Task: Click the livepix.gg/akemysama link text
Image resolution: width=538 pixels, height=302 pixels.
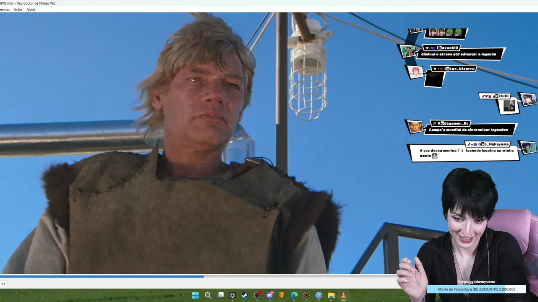Action: coord(476,282)
